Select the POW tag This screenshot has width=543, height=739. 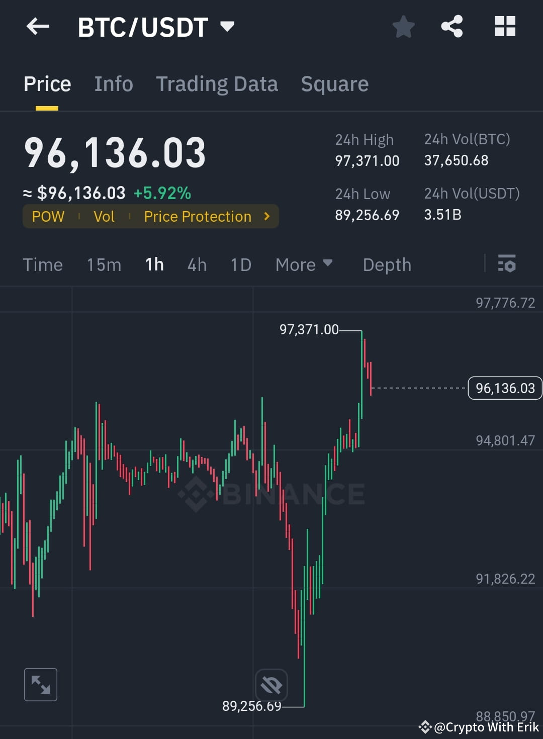click(48, 216)
